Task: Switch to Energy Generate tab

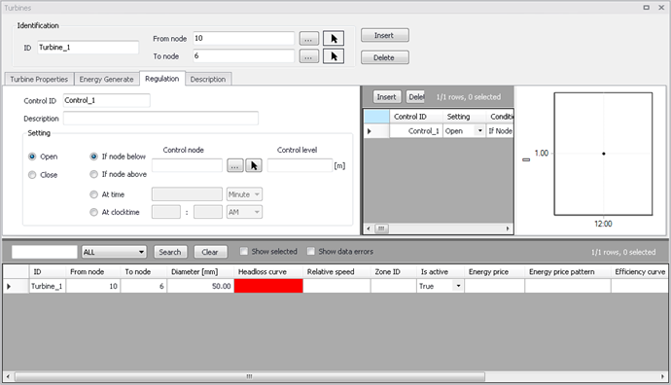Action: (107, 79)
